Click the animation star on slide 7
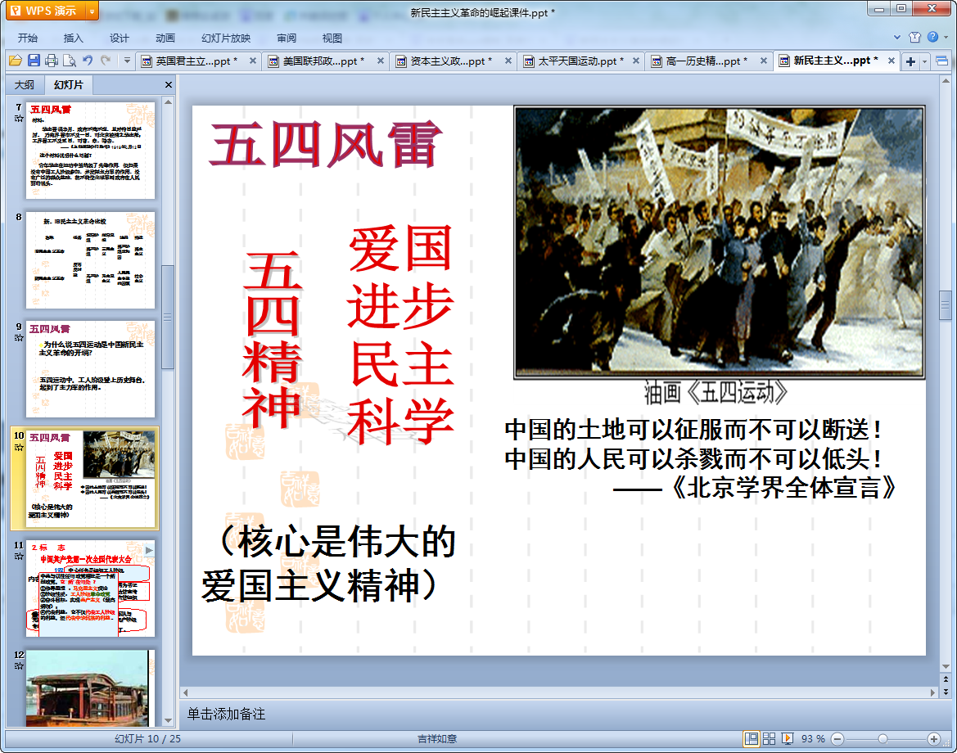The width and height of the screenshot is (957, 753). 19,119
